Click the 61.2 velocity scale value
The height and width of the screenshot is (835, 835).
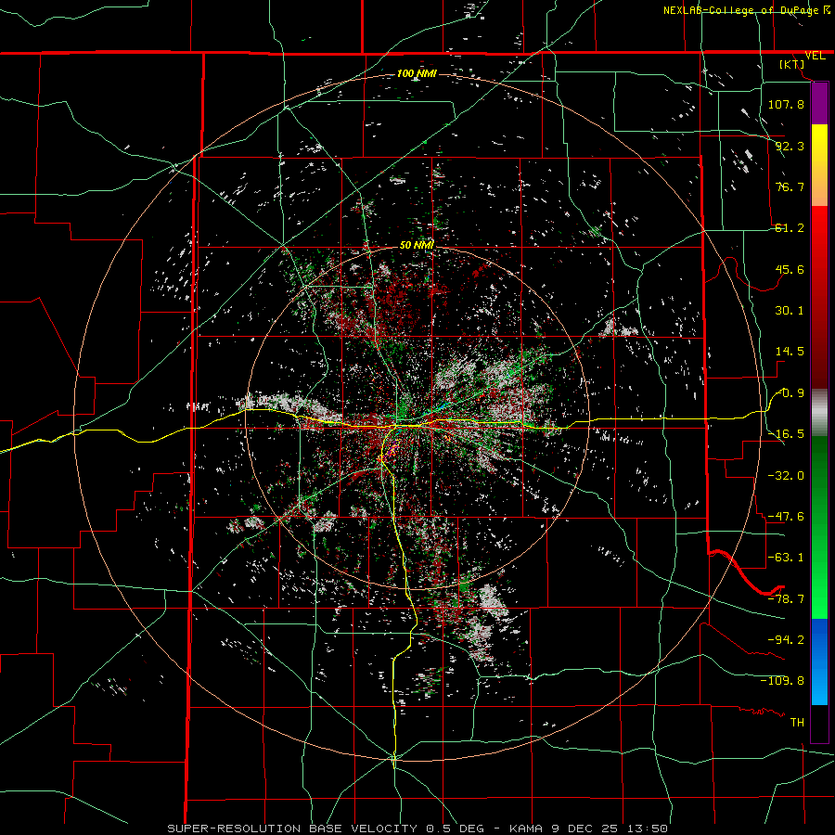tap(790, 228)
